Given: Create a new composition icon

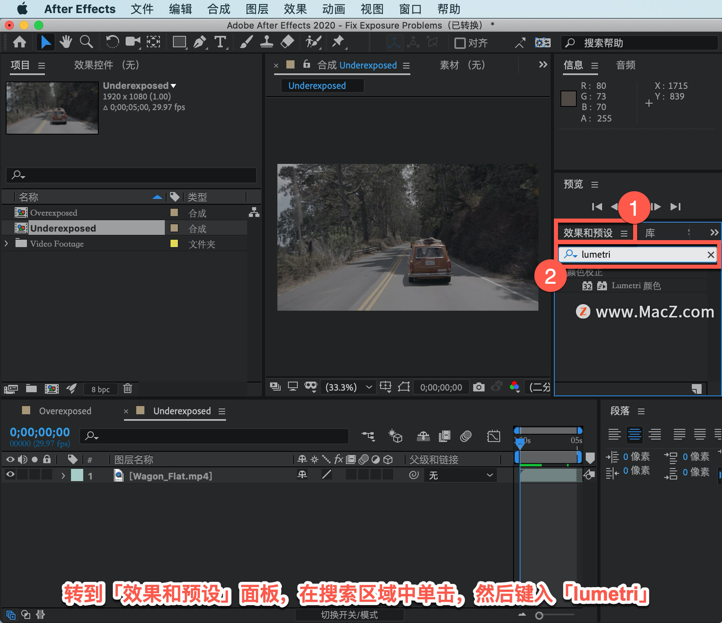Looking at the screenshot, I should (x=51, y=389).
